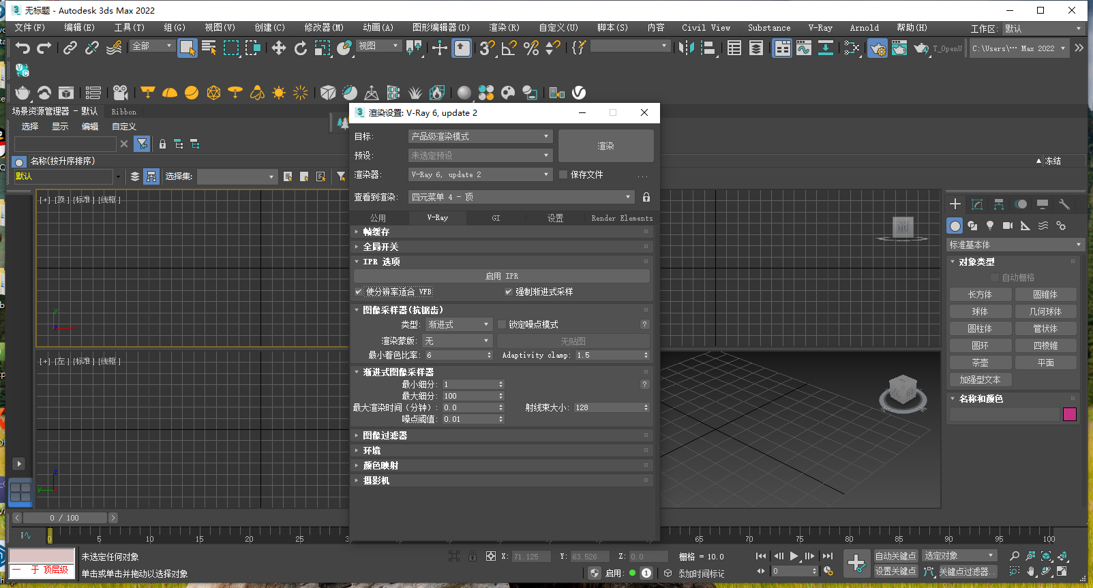Switch to the 公用 tab
The image size is (1093, 588).
pos(378,218)
